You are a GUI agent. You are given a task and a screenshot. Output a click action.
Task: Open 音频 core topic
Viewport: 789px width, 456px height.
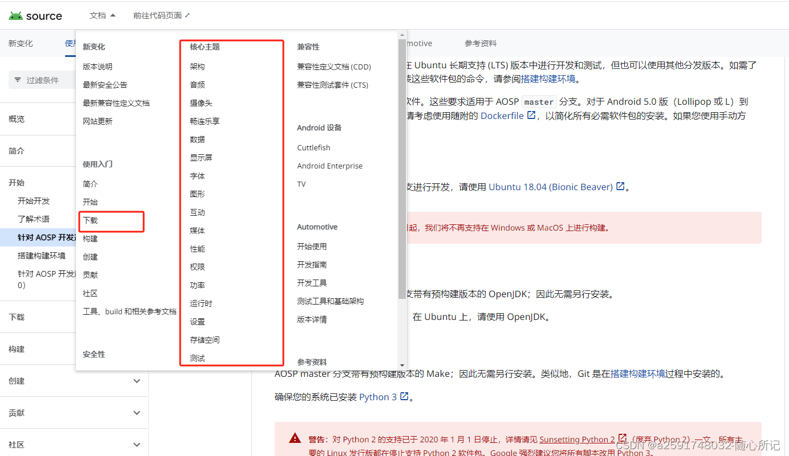click(x=197, y=85)
